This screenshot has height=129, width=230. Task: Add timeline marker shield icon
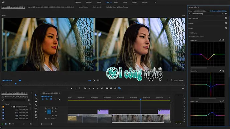tap(55, 99)
